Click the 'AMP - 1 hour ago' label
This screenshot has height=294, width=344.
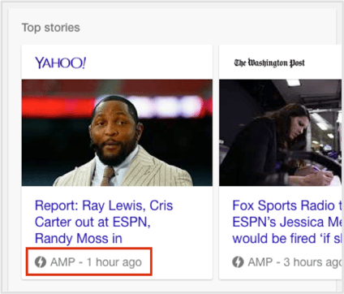click(x=88, y=262)
